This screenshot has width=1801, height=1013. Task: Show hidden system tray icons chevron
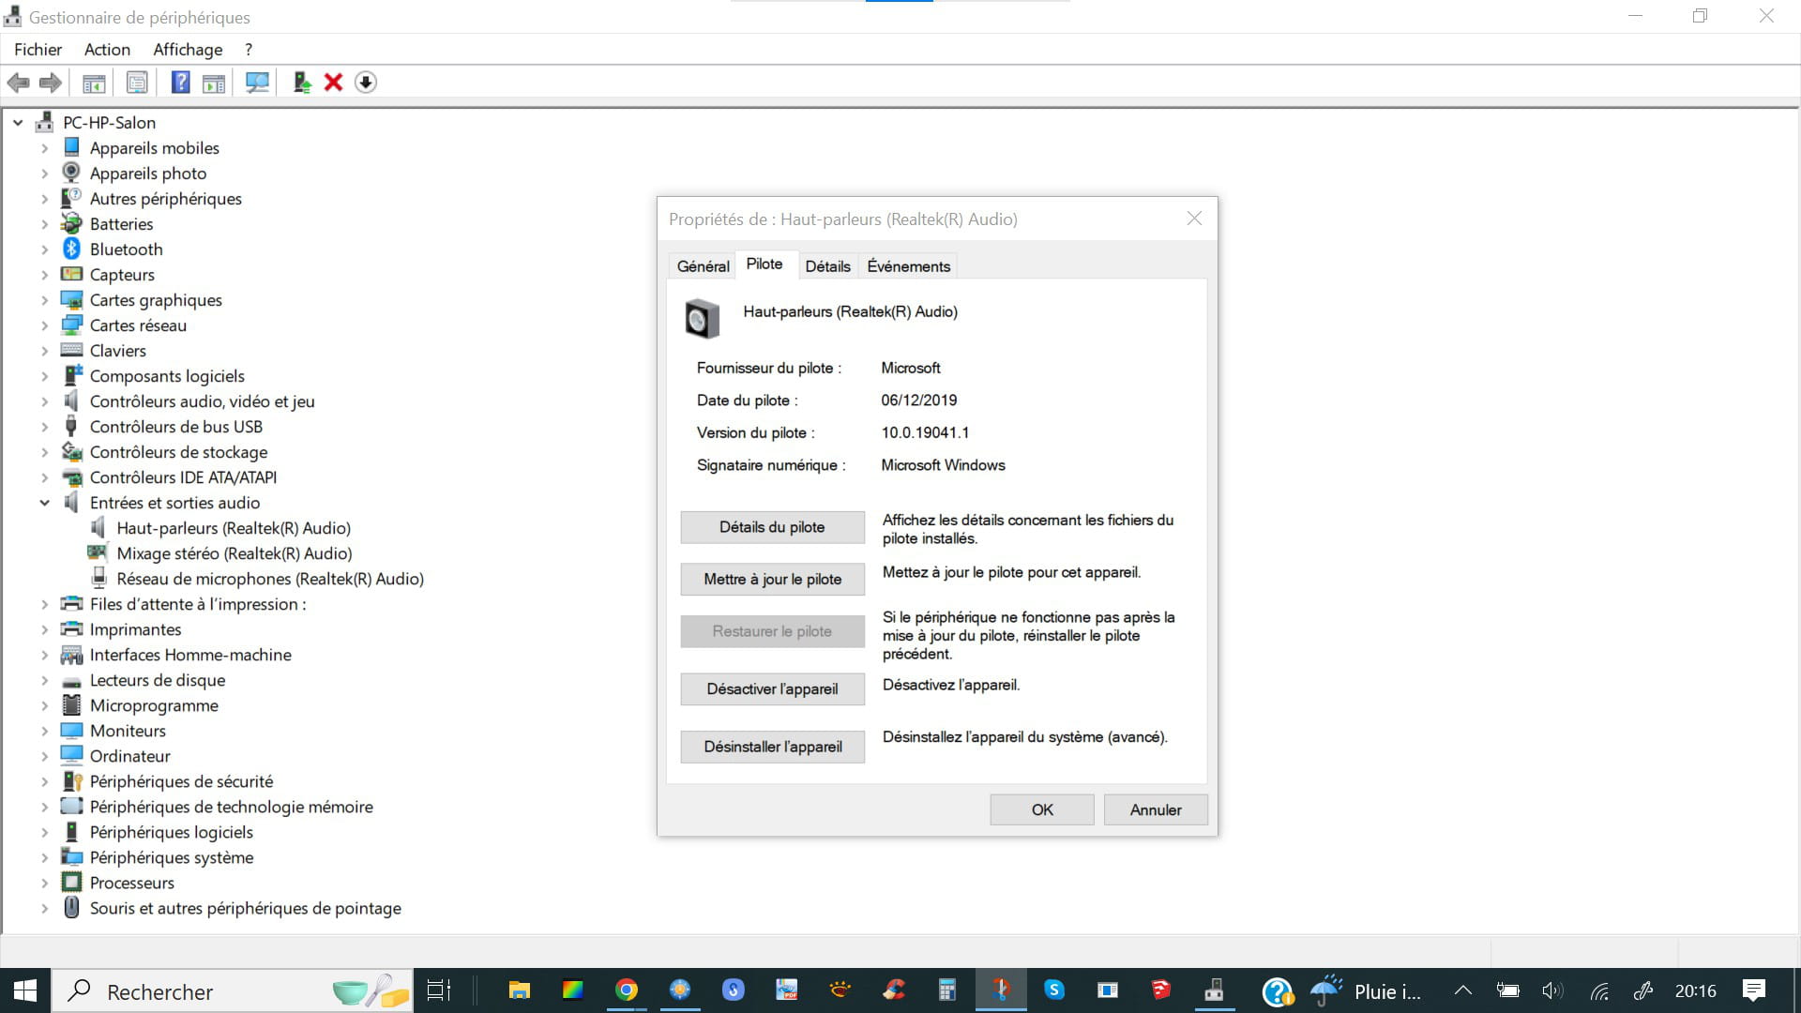(x=1462, y=990)
